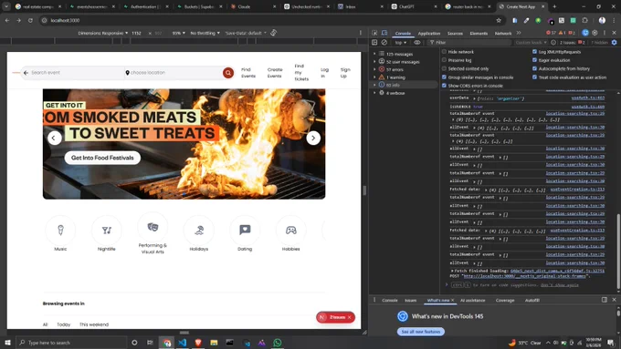
Task: Open console settings blue gear icon
Action: pyautogui.click(x=615, y=42)
